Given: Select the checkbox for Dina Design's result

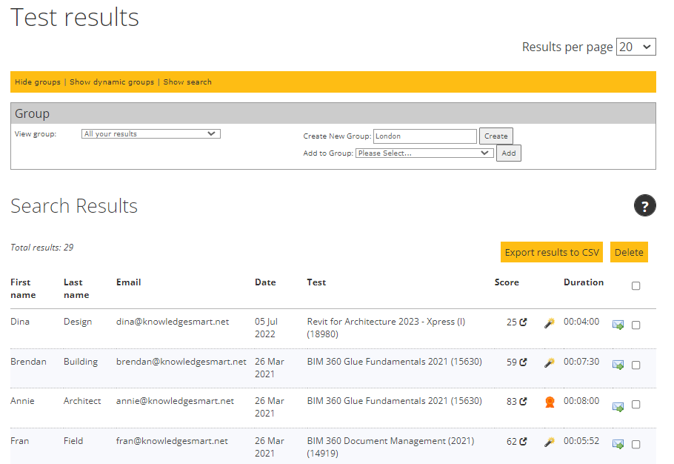Looking at the screenshot, I should pos(635,325).
